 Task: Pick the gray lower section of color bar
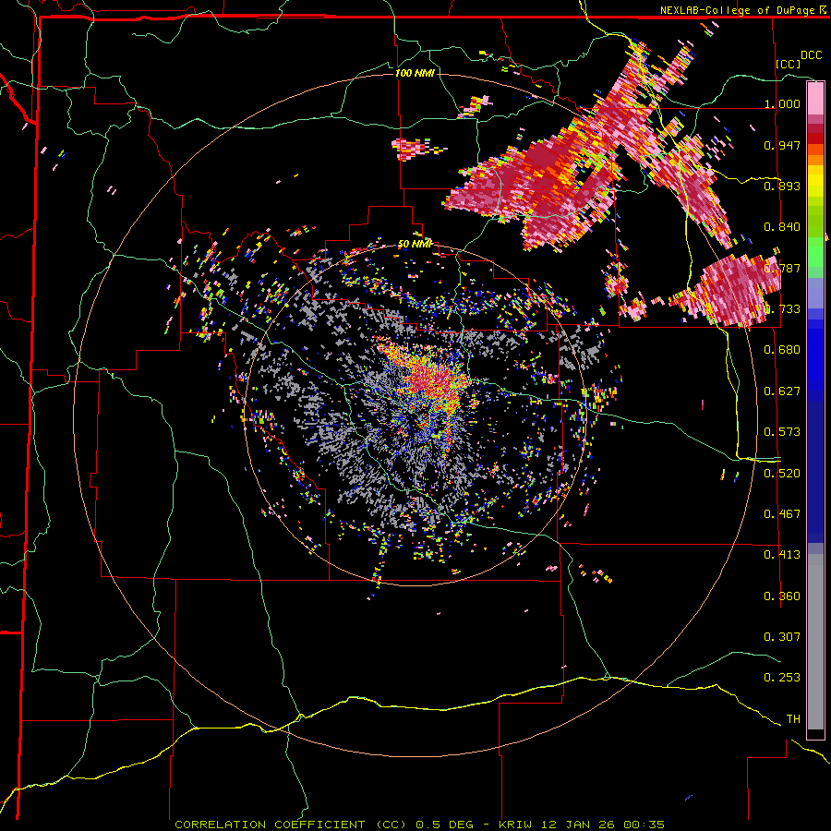click(x=815, y=642)
